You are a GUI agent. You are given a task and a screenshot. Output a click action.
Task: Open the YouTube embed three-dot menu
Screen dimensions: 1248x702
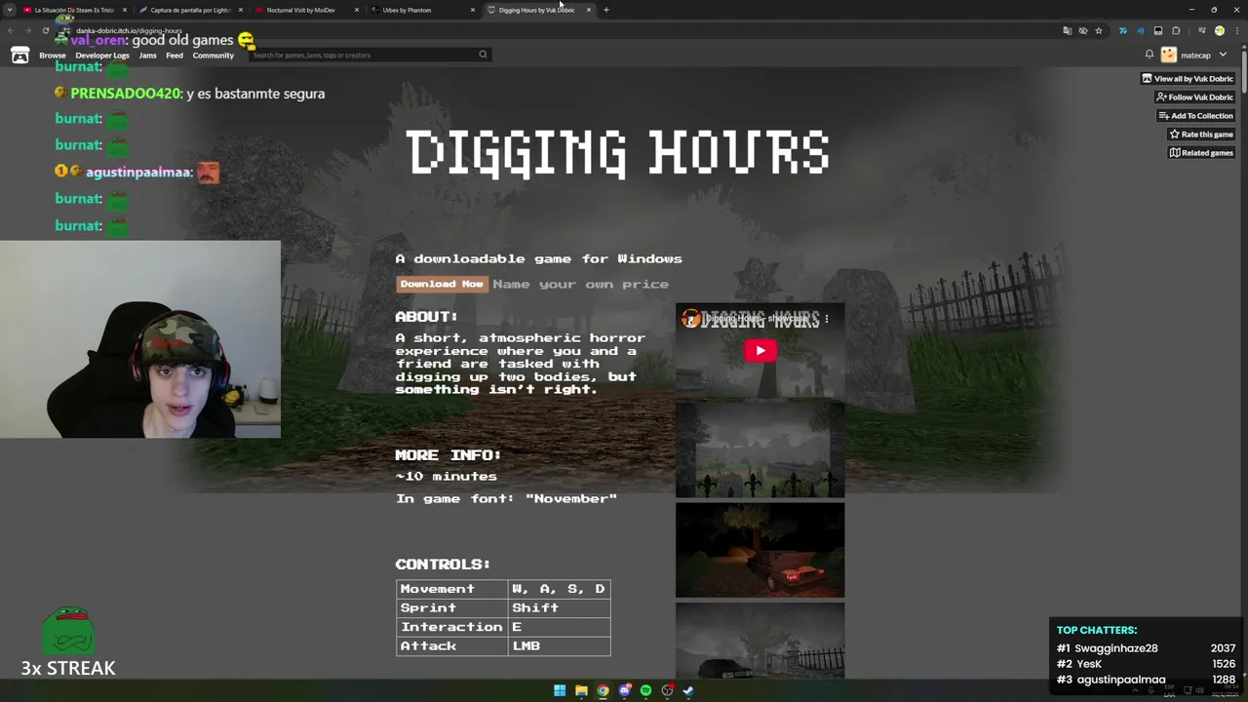[x=827, y=319]
